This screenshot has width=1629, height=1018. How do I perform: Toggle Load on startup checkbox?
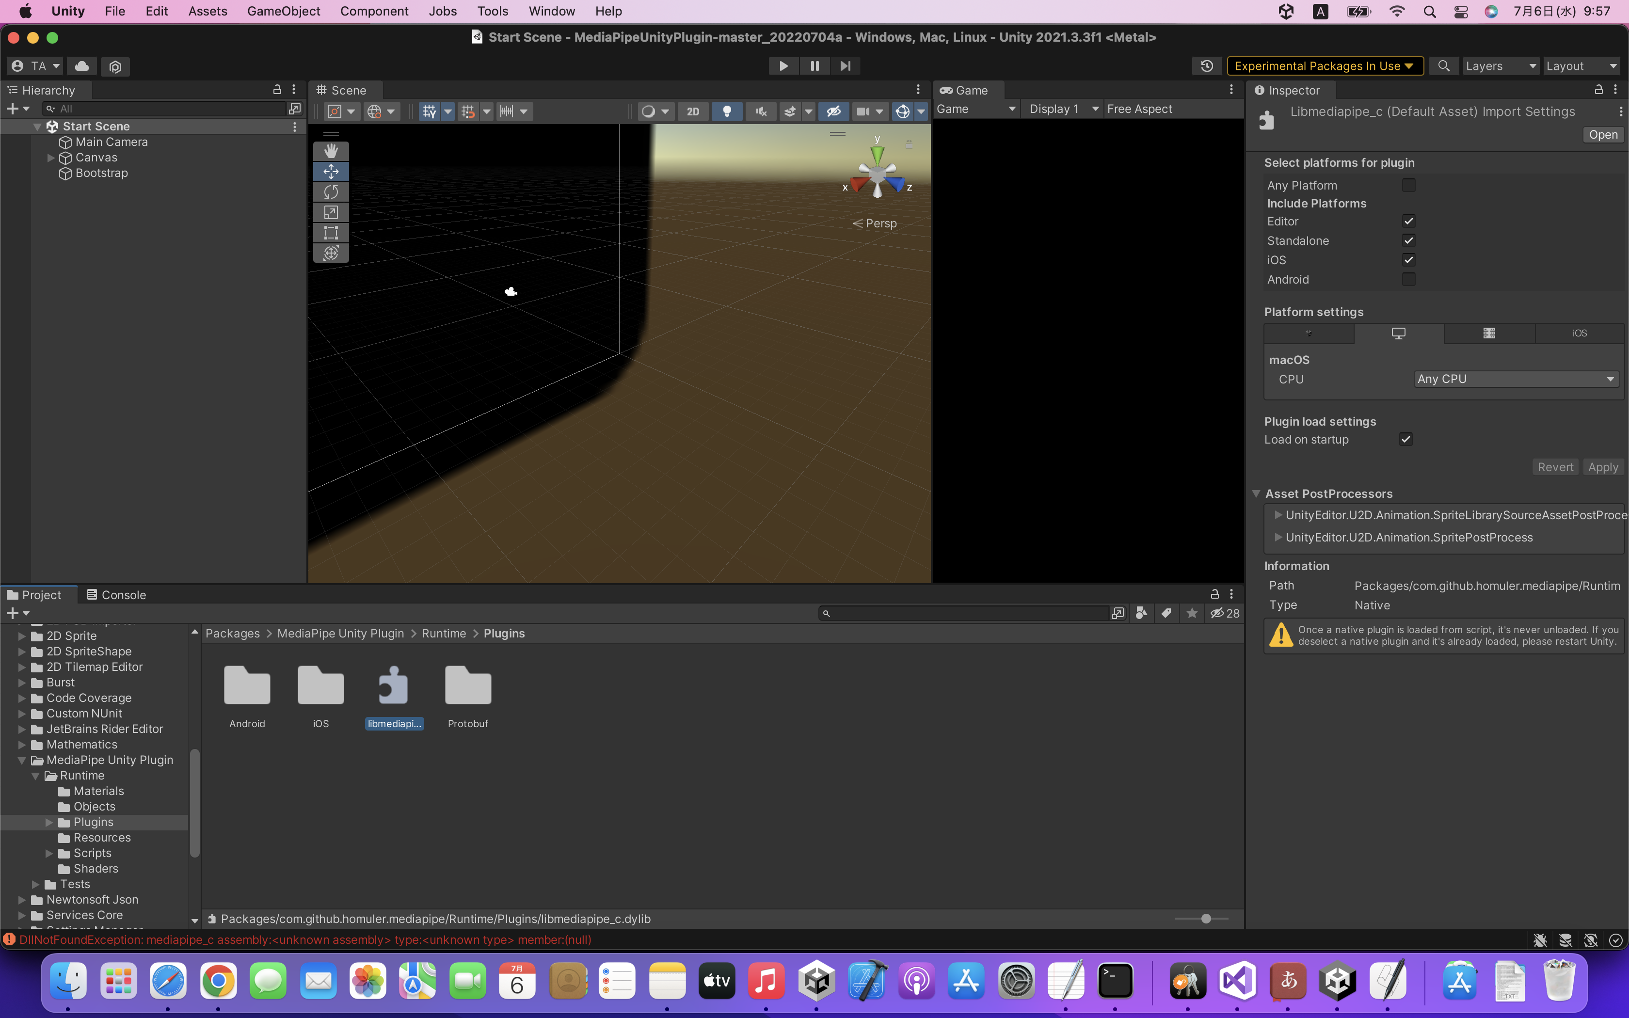pos(1405,439)
